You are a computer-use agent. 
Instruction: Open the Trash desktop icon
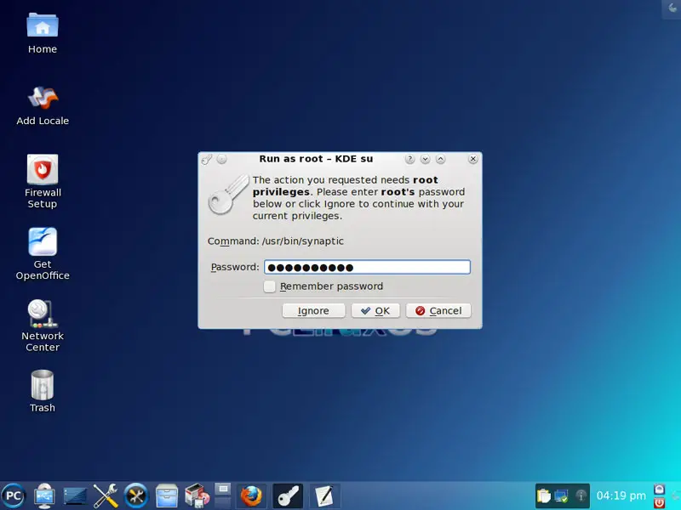point(42,385)
